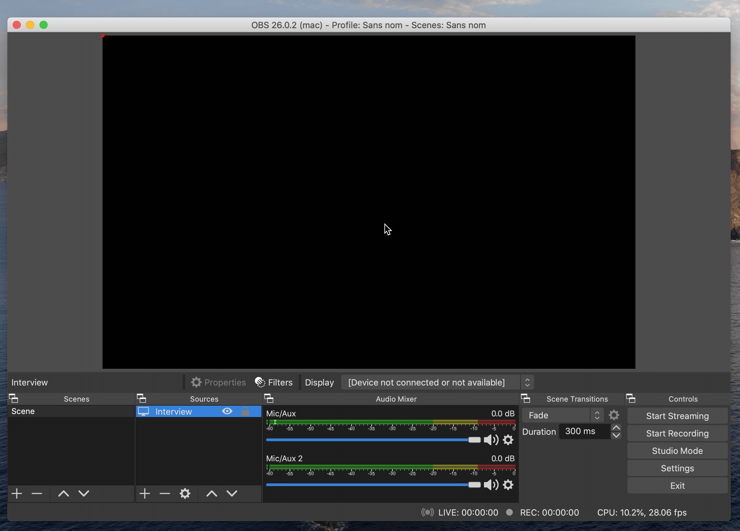Screen dimensions: 740x531
Task: Click the Start Recording button
Action: click(x=677, y=433)
